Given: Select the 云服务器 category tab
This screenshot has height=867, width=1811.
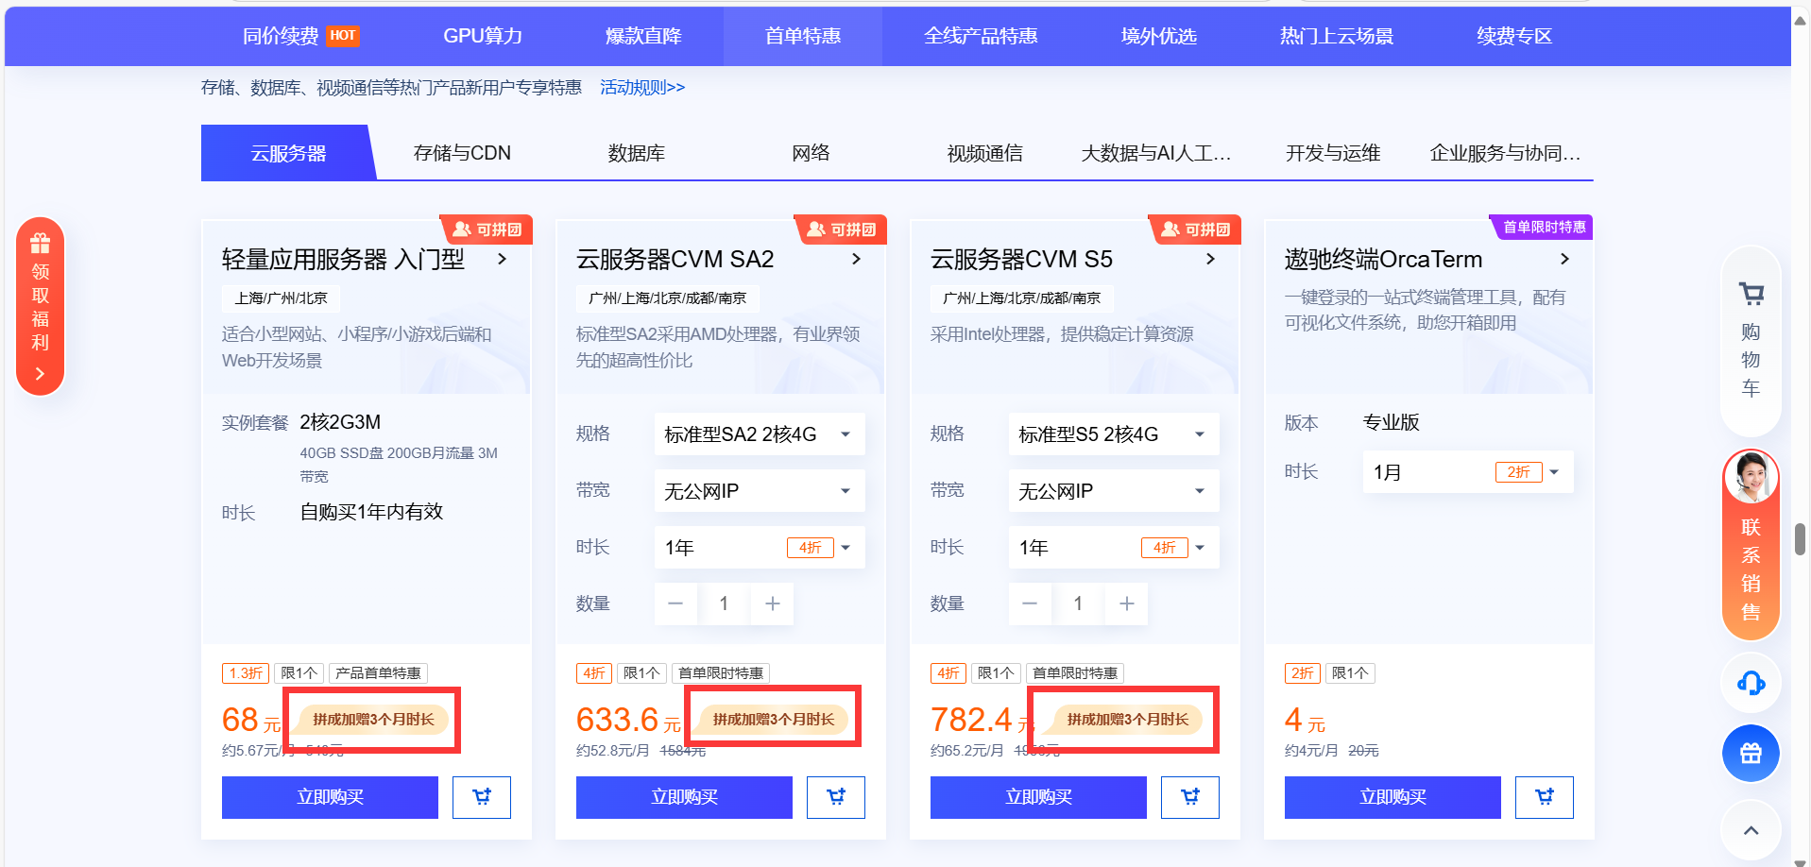Looking at the screenshot, I should tap(288, 153).
